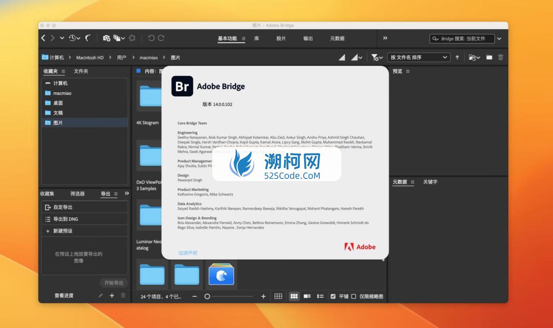
Task: Create a new folder with toolbar icon
Action: 489,57
